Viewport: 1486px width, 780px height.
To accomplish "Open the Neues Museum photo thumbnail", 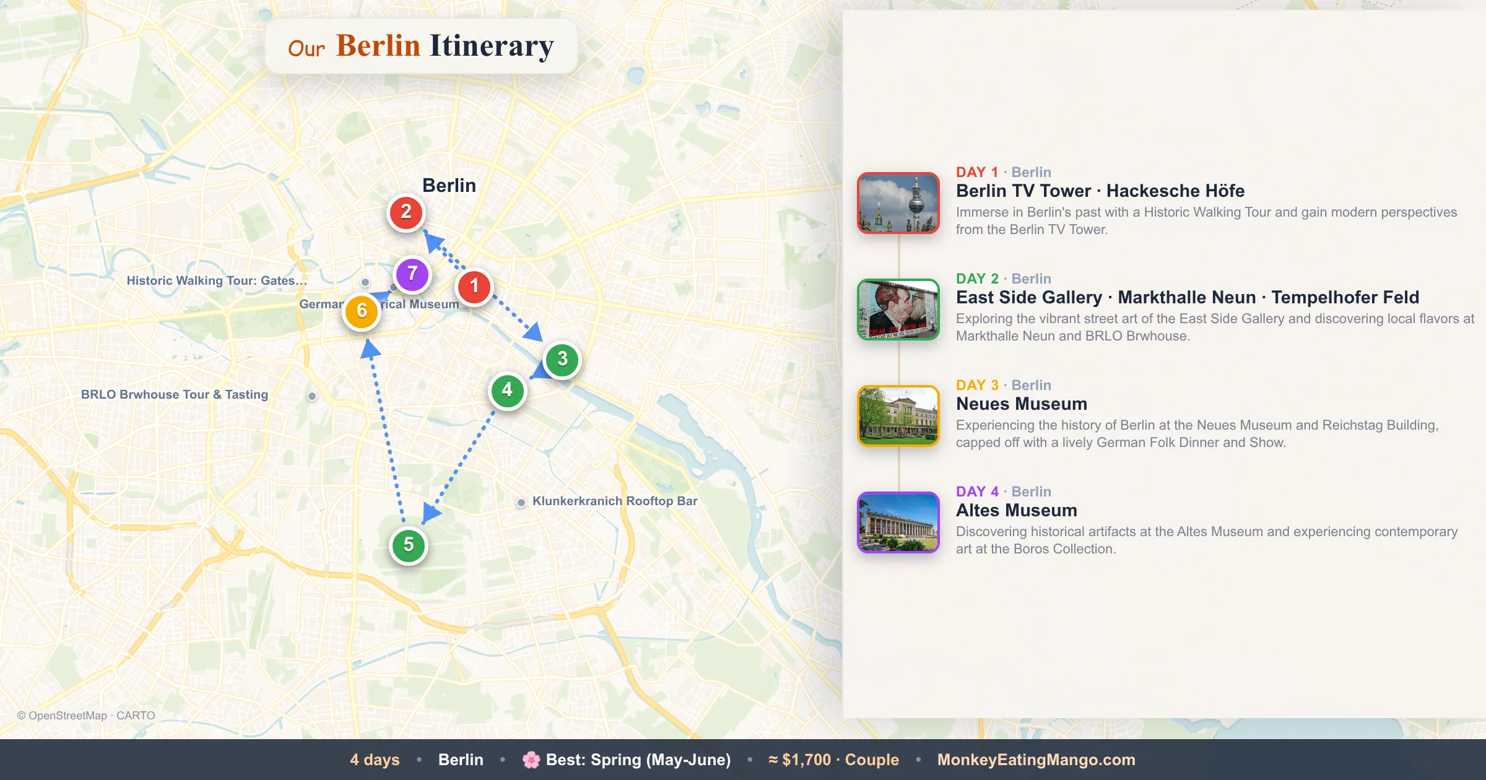I will click(x=898, y=416).
